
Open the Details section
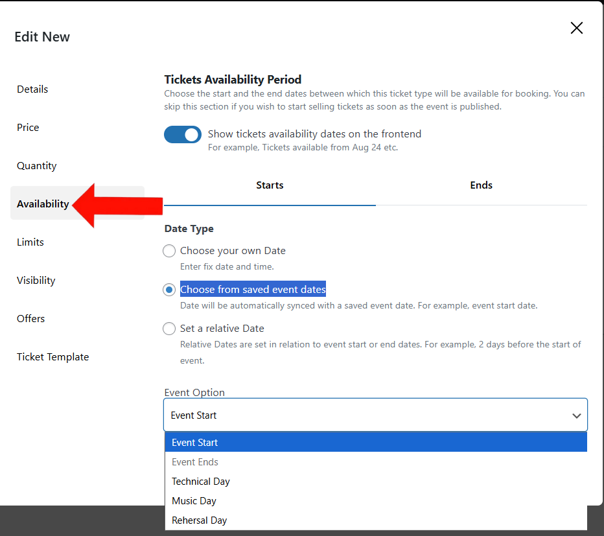tap(32, 89)
